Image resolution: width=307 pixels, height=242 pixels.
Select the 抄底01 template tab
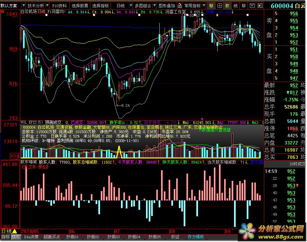point(72,237)
